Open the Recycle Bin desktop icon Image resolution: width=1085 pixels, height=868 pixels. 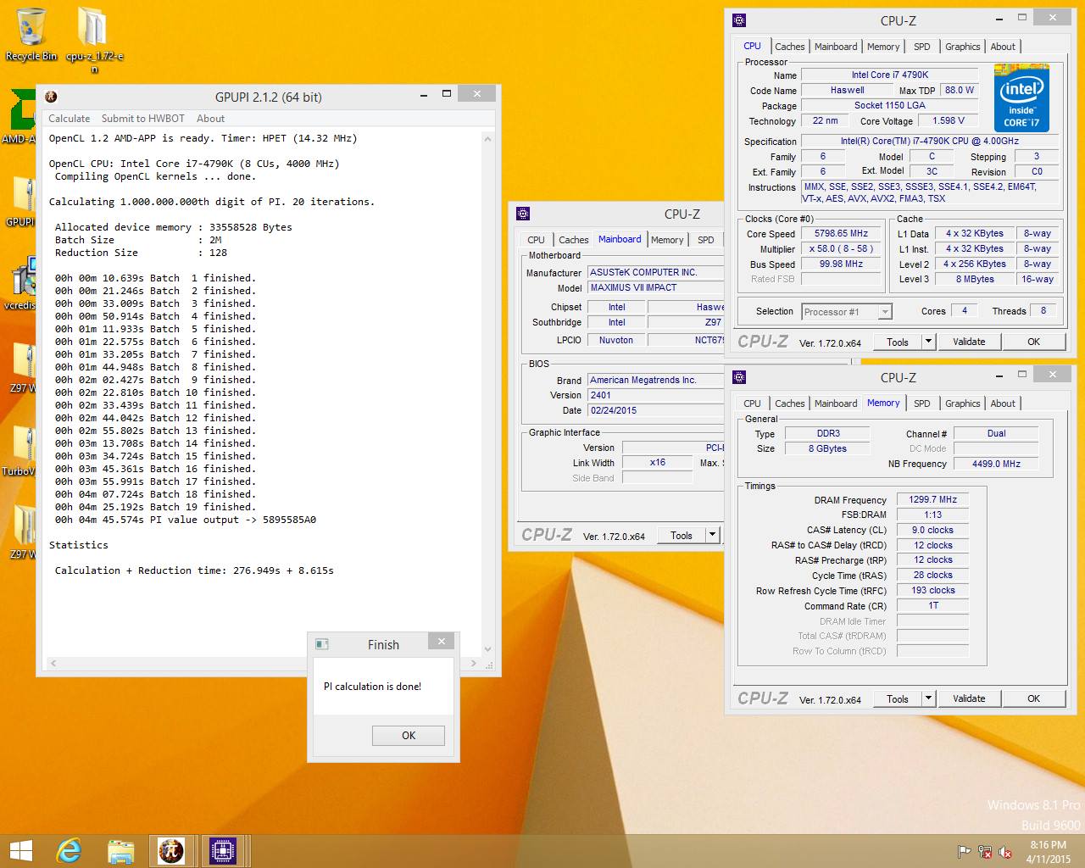point(31,34)
